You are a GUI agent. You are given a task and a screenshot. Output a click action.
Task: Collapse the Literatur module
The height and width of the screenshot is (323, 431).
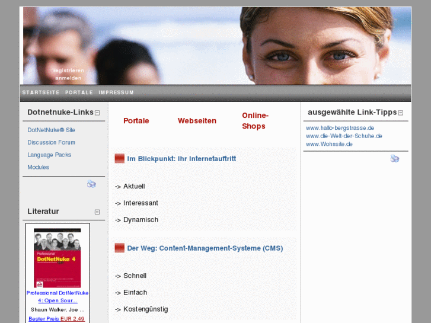click(x=97, y=212)
